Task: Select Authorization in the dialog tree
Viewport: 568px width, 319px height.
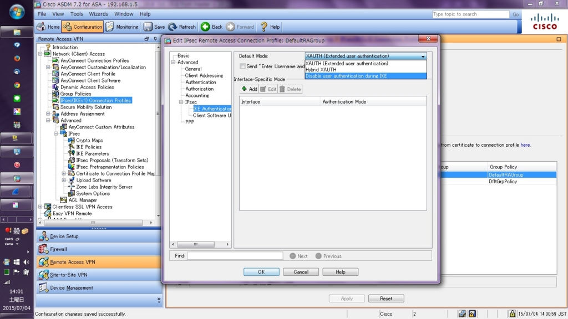Action: tap(199, 89)
